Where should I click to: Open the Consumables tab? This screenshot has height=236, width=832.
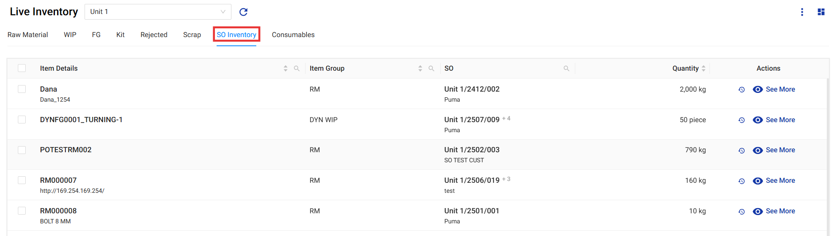click(x=293, y=35)
